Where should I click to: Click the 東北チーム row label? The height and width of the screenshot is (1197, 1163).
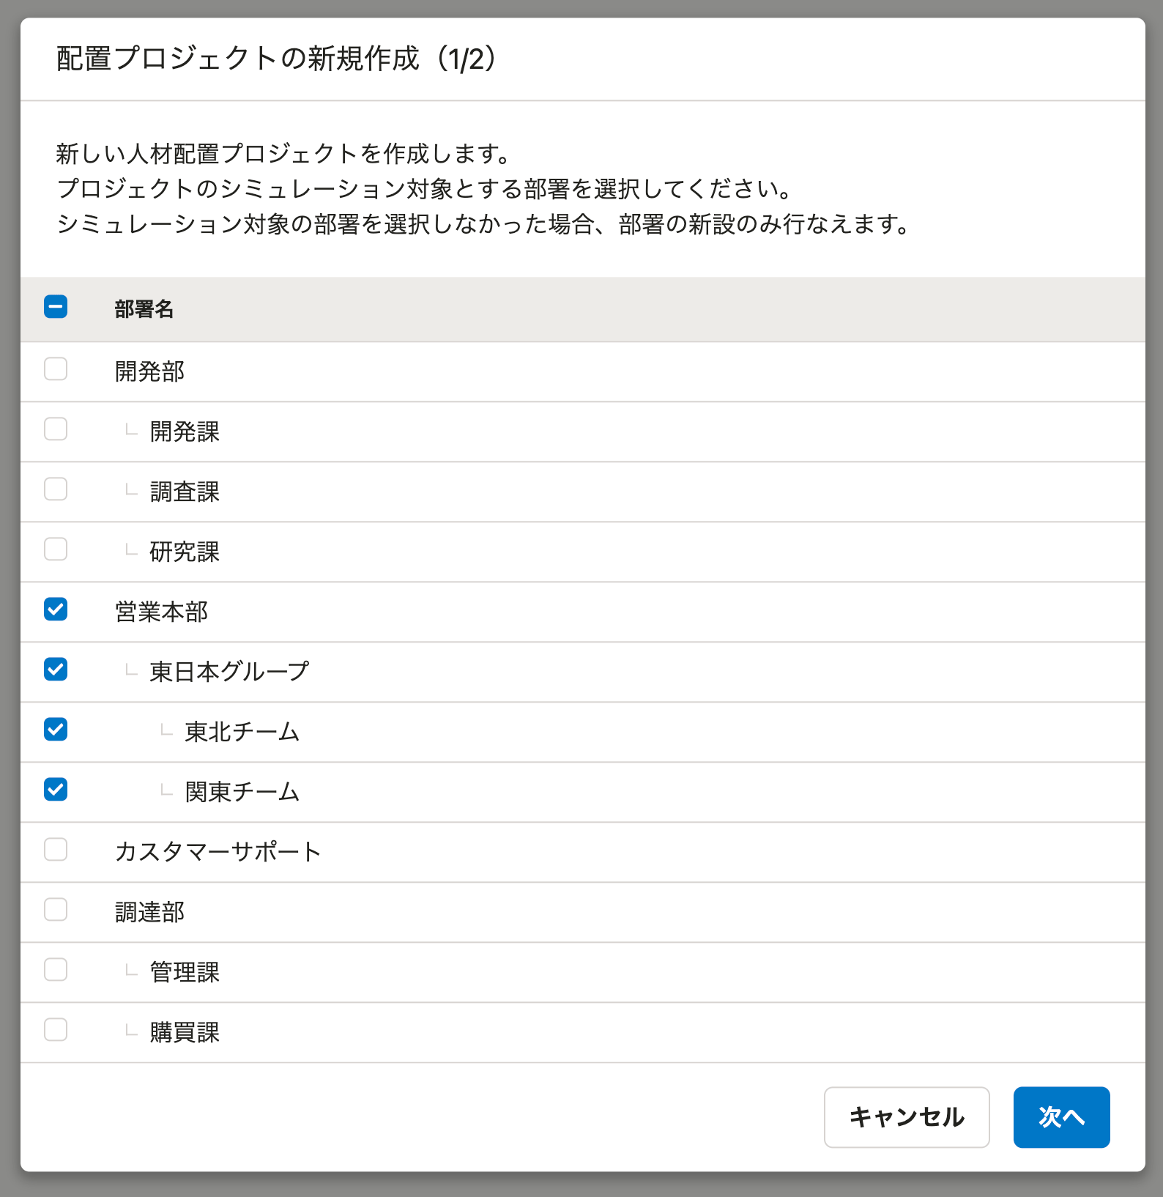pyautogui.click(x=242, y=732)
